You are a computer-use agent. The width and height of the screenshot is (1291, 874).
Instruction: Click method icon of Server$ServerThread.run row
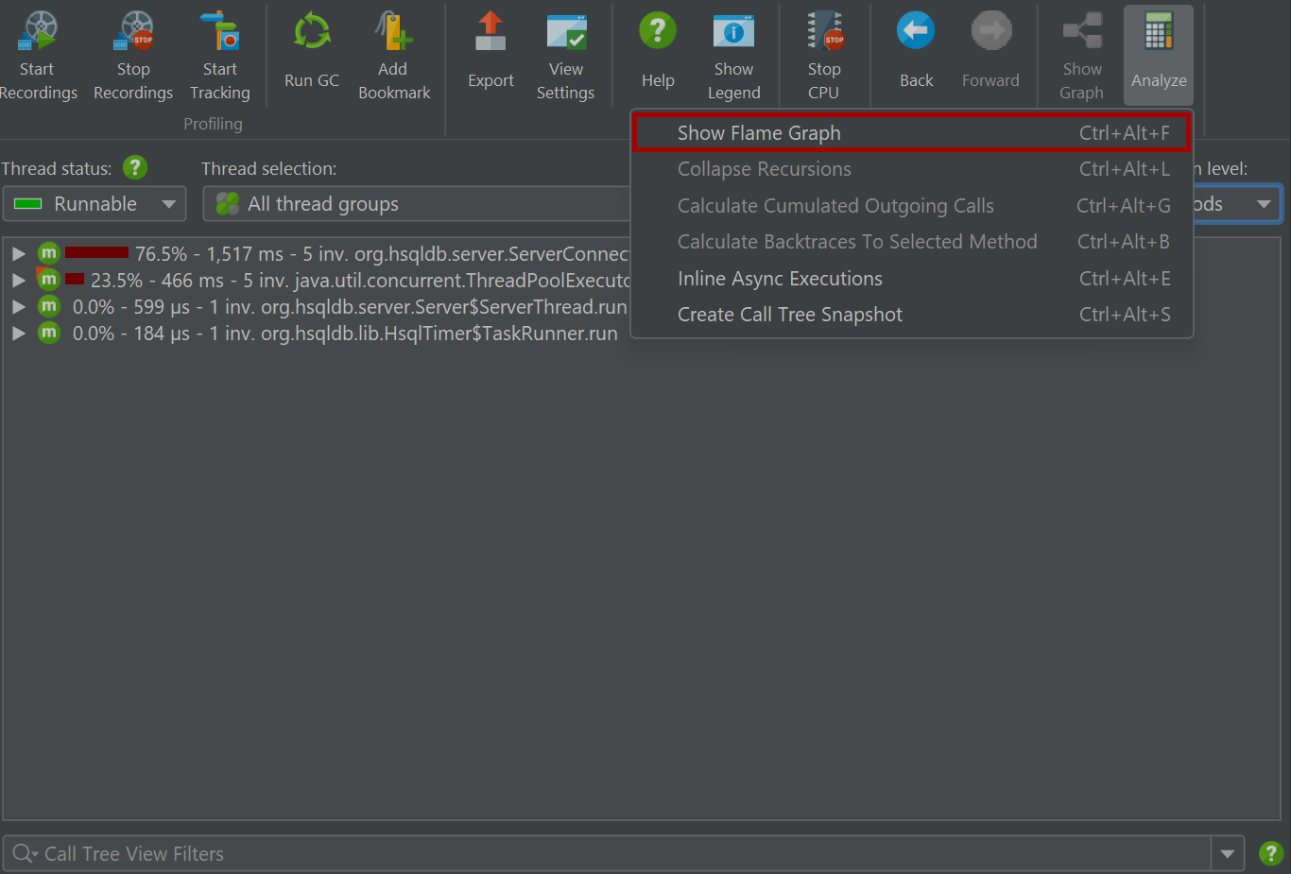pyautogui.click(x=49, y=306)
